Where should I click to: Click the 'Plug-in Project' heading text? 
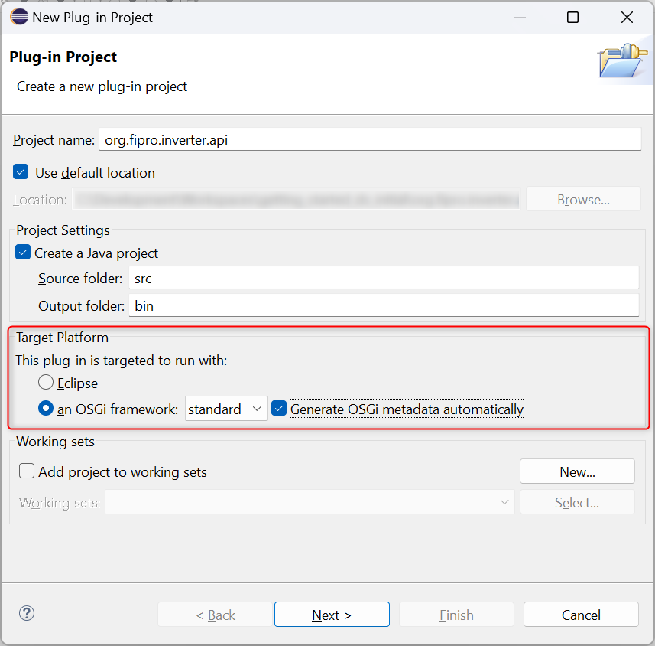click(x=63, y=57)
